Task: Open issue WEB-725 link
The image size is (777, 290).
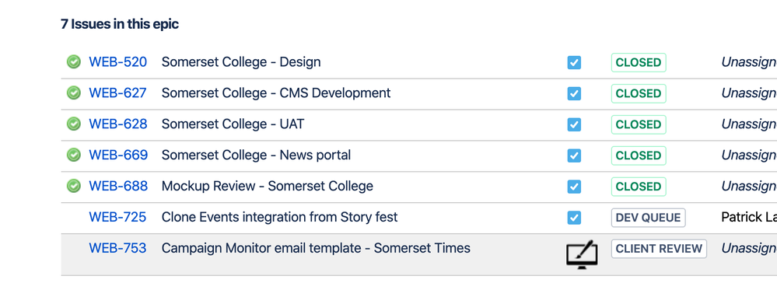Action: tap(117, 217)
